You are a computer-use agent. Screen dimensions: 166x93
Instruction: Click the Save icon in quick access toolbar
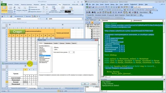coord(2,16)
